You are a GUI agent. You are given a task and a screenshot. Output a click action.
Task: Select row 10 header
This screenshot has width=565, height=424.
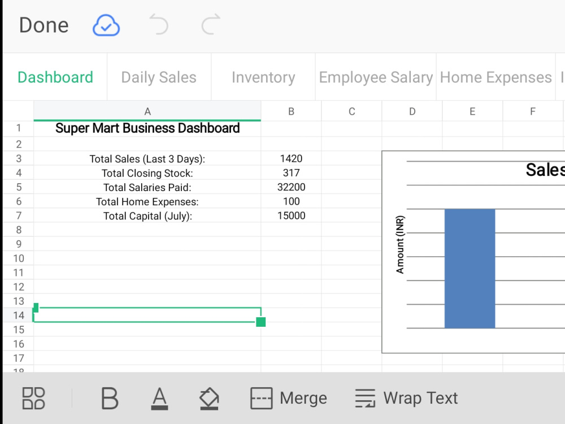tap(19, 258)
